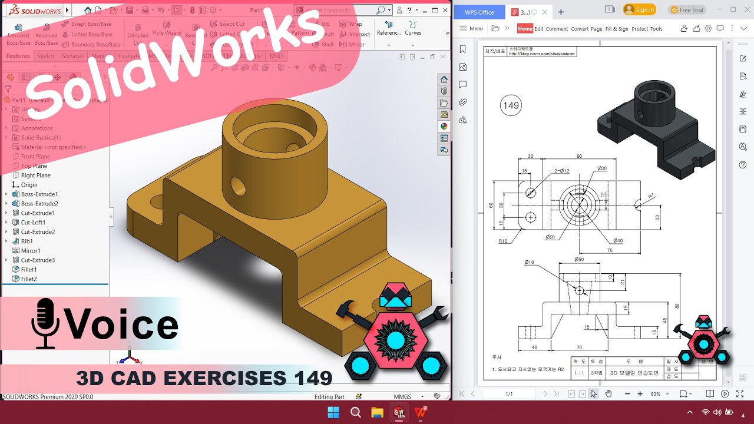Screen dimensions: 754x424
Task: Expand SolidWorks main menu arrow
Action: 67,10
